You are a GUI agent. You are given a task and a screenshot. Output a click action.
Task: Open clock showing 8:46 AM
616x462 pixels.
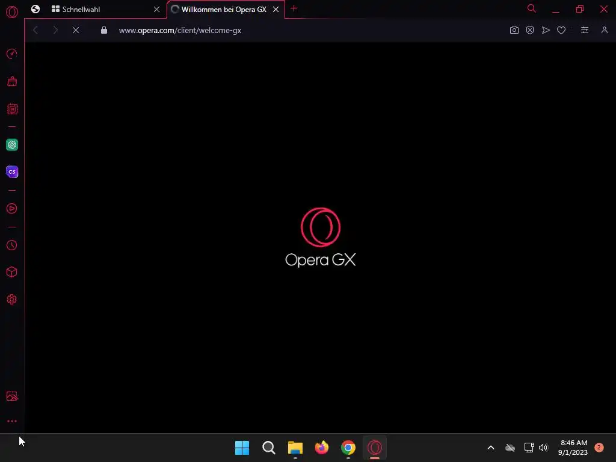(x=573, y=448)
